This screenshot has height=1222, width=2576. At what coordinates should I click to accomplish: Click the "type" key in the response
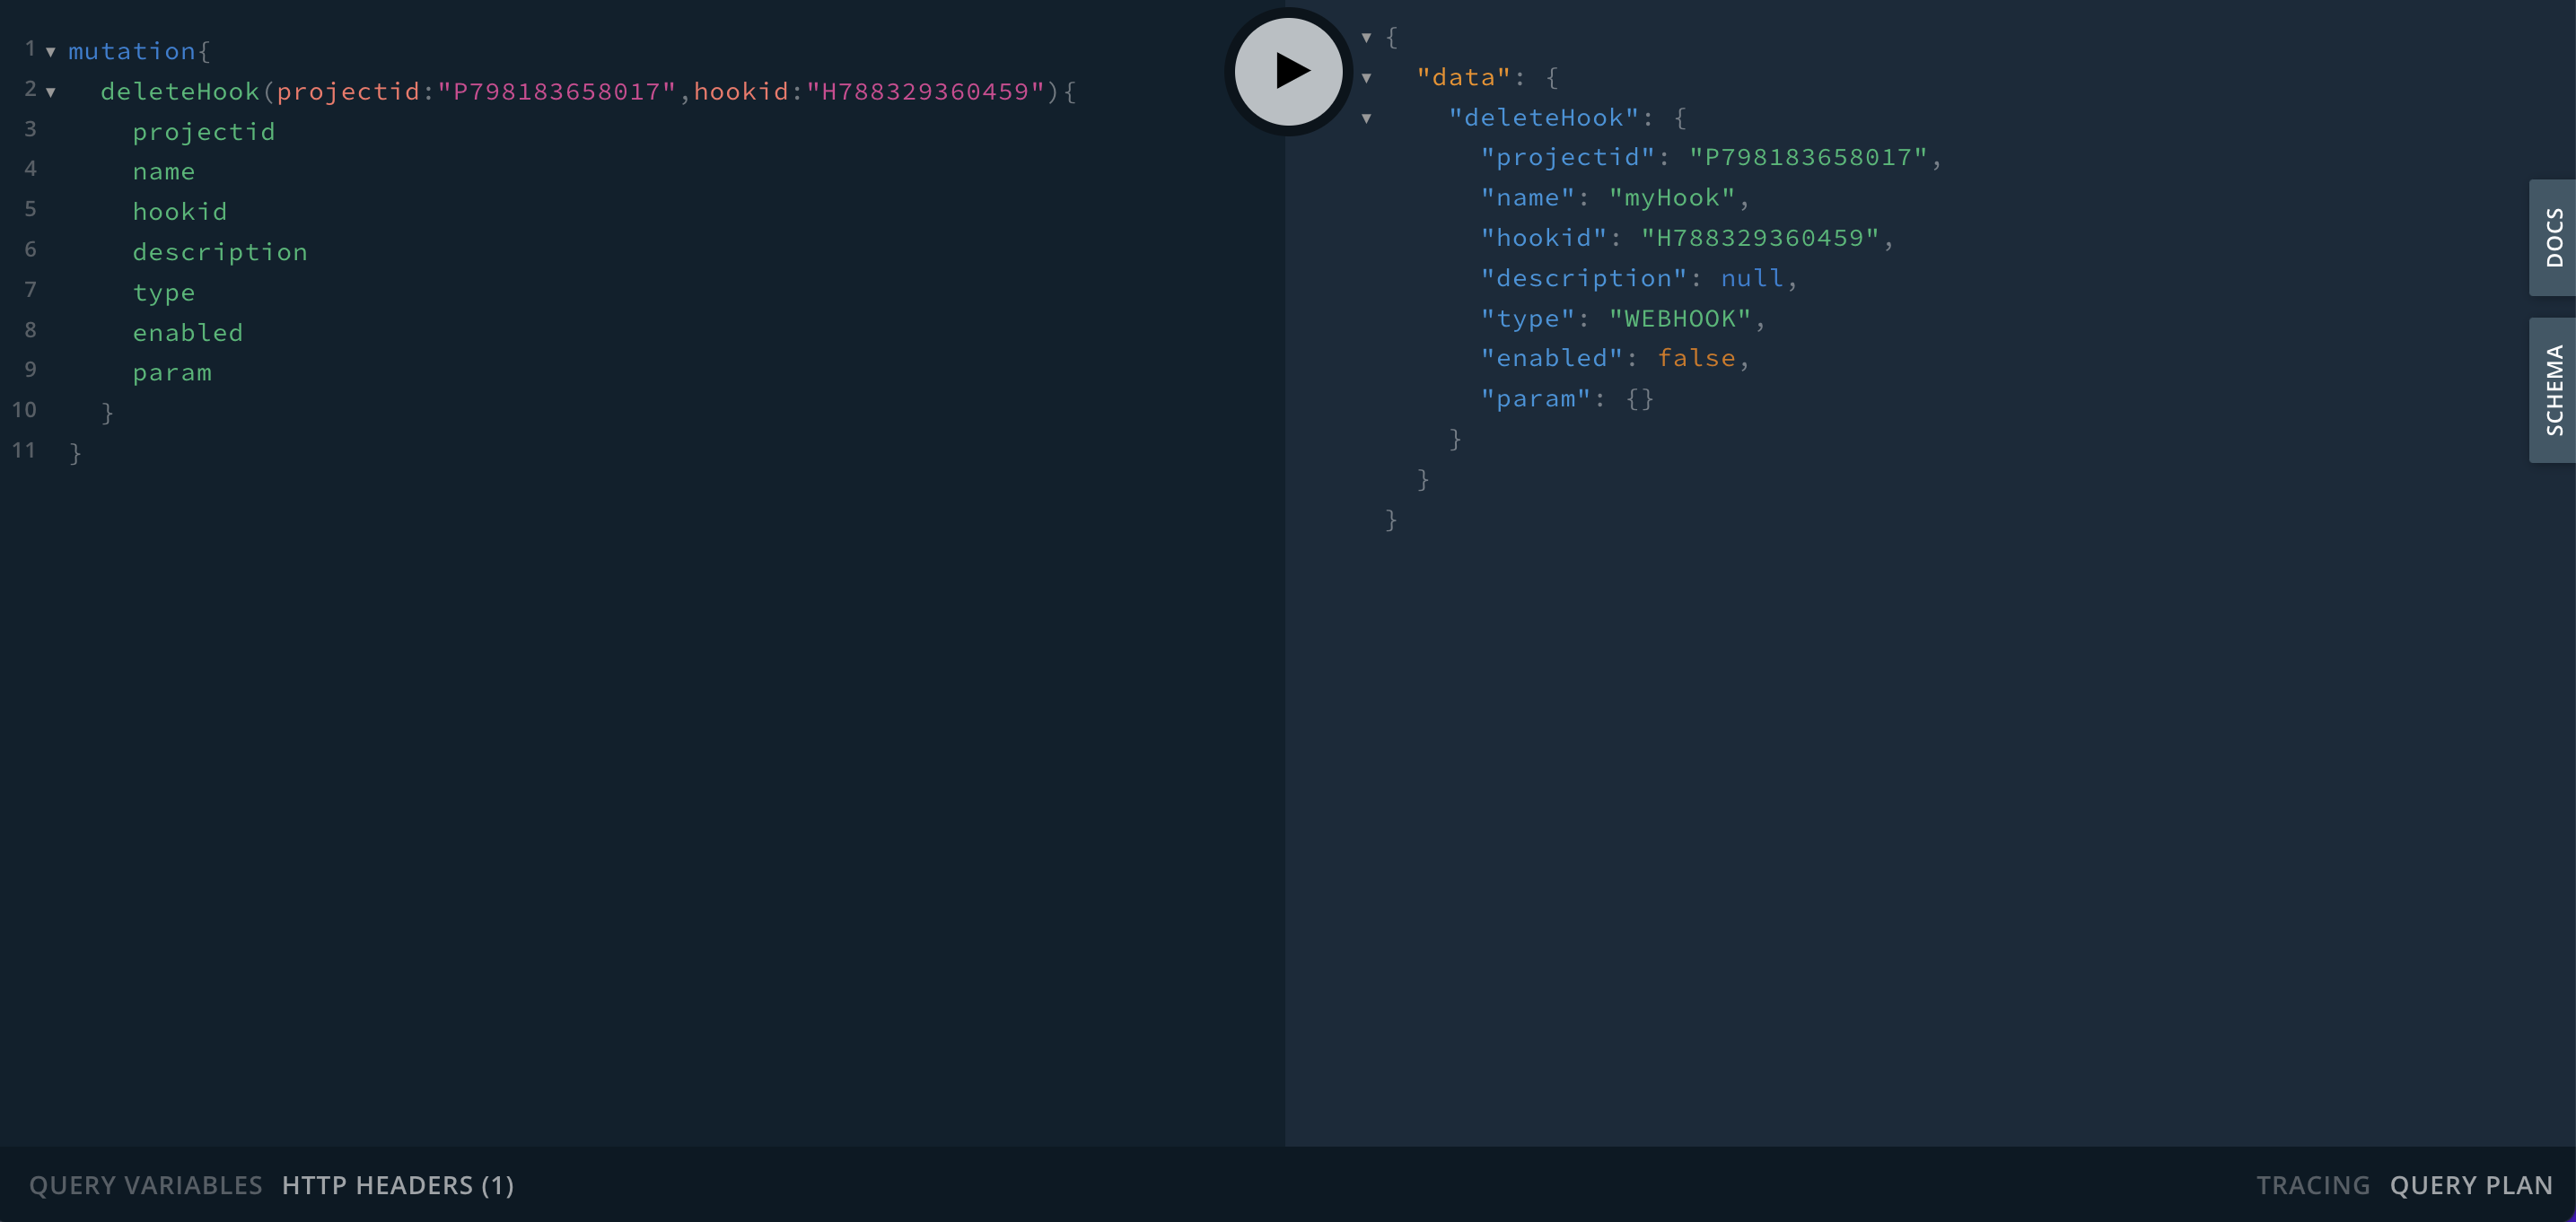[1528, 318]
